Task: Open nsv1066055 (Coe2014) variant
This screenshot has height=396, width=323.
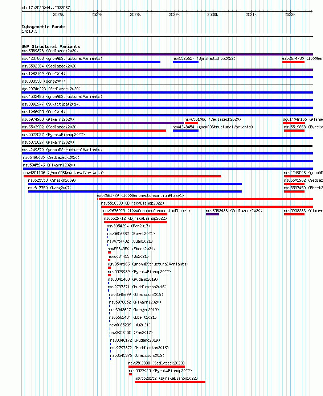Action: click(x=44, y=112)
